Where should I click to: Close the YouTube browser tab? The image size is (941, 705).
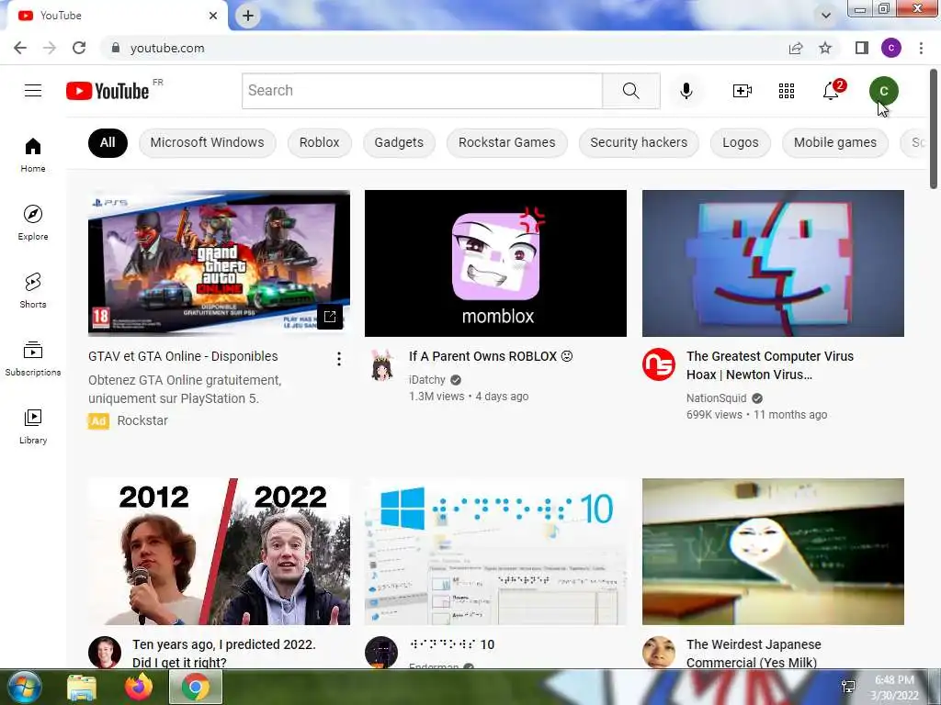tap(213, 16)
